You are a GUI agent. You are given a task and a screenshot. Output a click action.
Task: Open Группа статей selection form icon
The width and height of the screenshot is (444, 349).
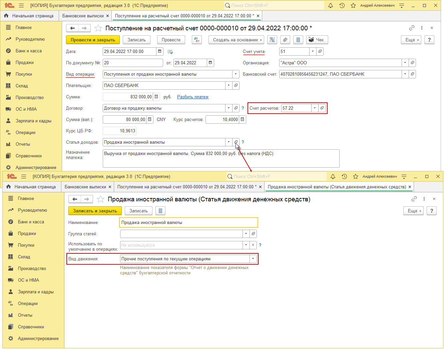(253, 234)
